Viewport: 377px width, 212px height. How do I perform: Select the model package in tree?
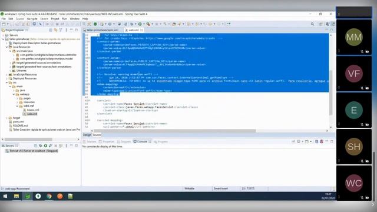tap(44, 59)
